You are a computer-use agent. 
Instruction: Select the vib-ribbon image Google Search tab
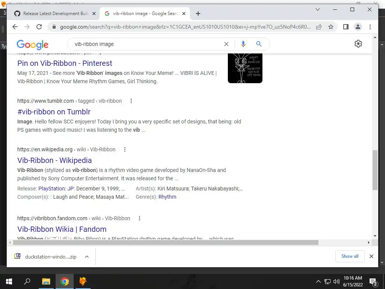tap(145, 14)
